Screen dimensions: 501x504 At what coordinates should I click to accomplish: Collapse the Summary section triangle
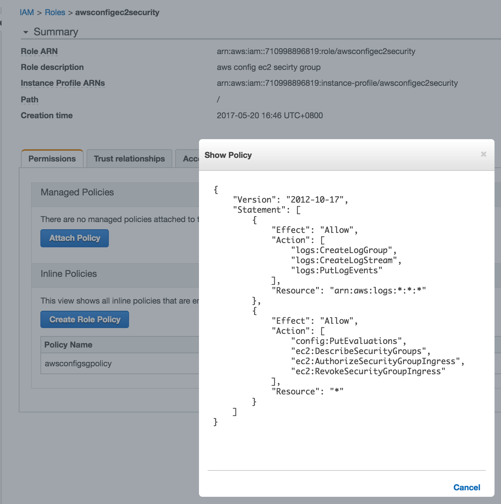coord(26,32)
